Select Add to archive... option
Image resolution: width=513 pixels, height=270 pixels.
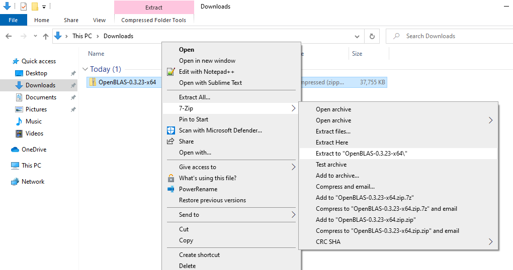click(398, 176)
